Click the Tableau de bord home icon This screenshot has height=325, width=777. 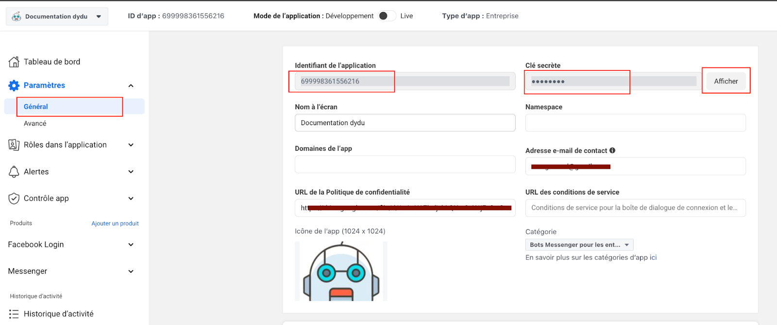[14, 62]
